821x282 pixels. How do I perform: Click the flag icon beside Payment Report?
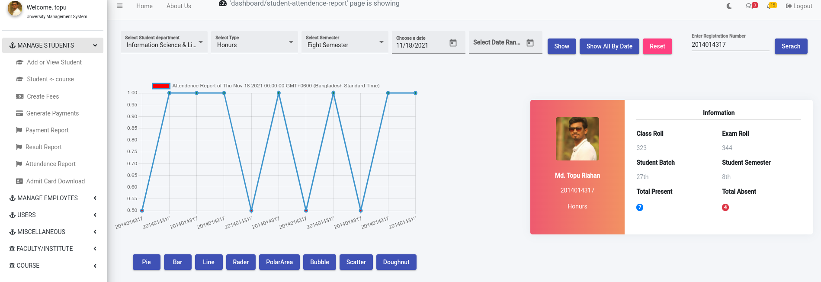pyautogui.click(x=19, y=130)
